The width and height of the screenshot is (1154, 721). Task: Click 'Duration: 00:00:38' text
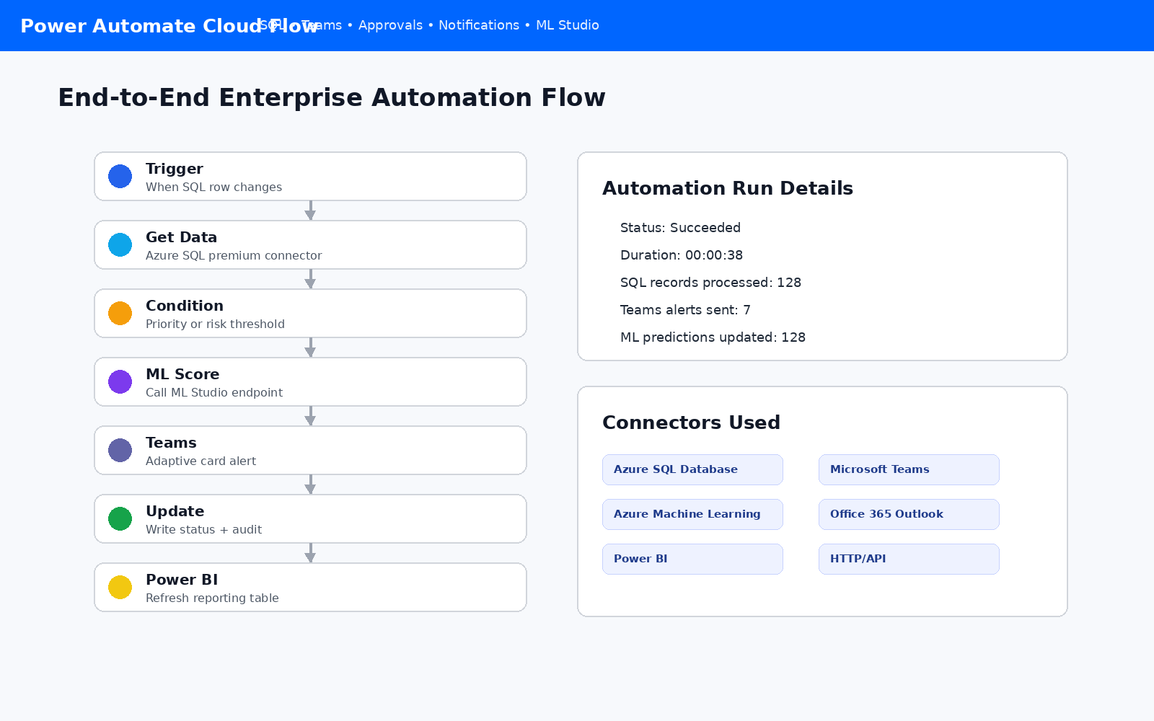pos(682,255)
